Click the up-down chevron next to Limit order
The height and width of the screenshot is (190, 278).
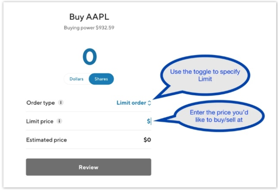[x=149, y=103]
